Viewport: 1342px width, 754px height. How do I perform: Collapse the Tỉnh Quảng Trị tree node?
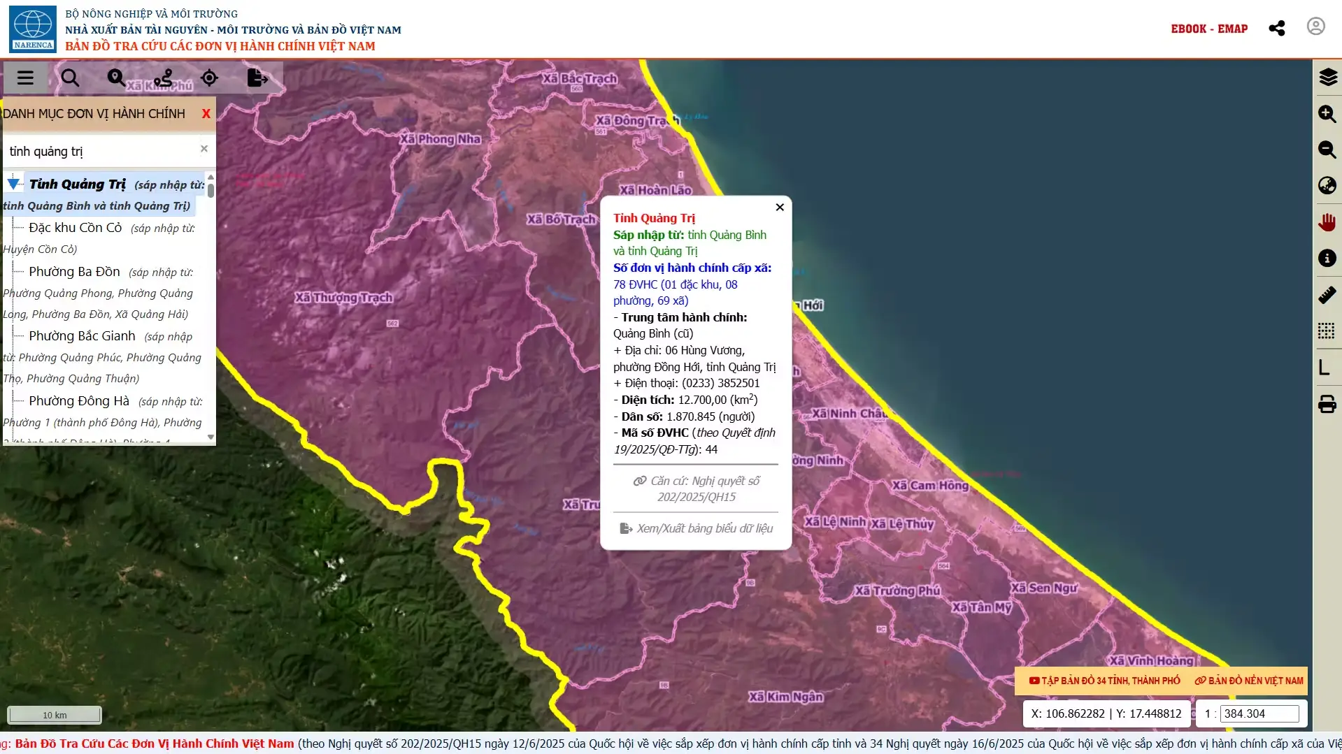pos(13,184)
